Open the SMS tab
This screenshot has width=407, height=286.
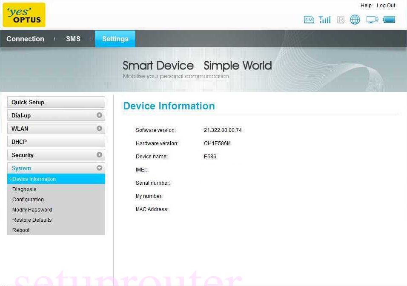click(x=73, y=39)
